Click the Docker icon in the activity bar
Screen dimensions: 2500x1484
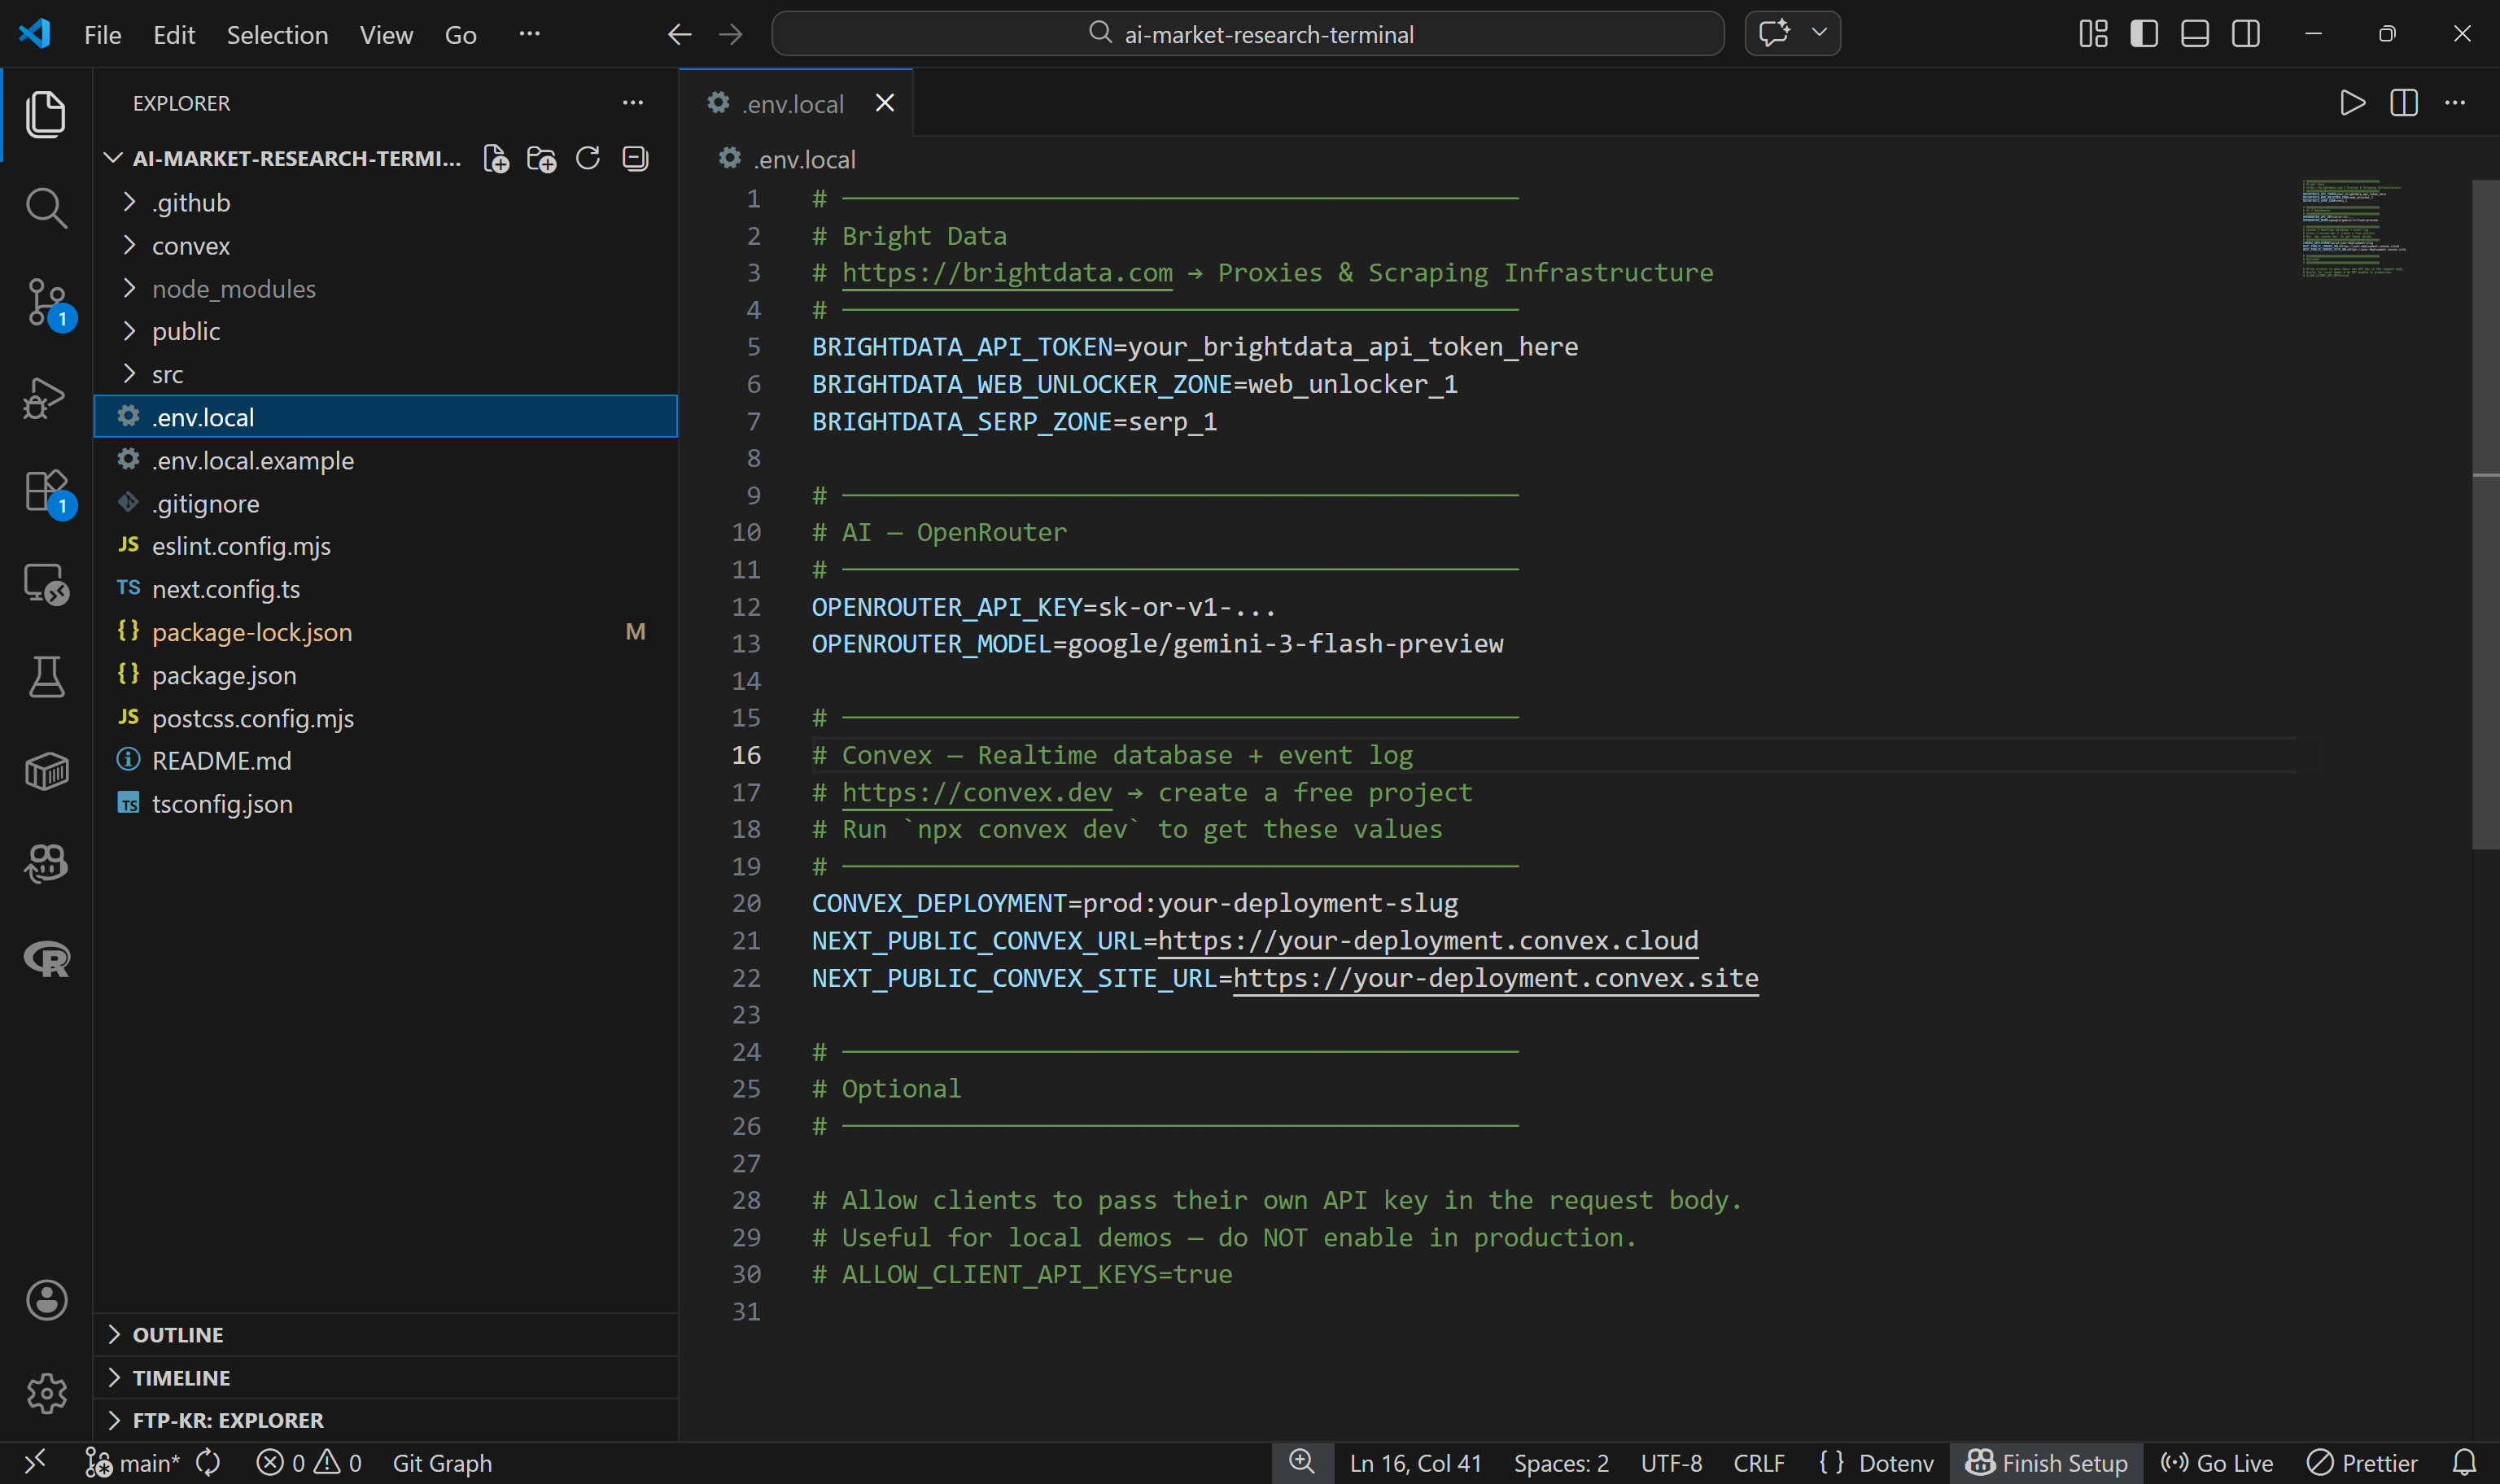(46, 770)
